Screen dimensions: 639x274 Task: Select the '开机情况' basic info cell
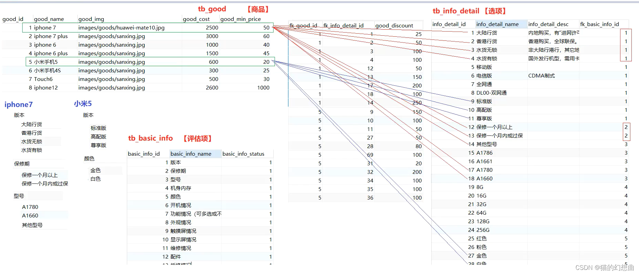pyautogui.click(x=181, y=205)
